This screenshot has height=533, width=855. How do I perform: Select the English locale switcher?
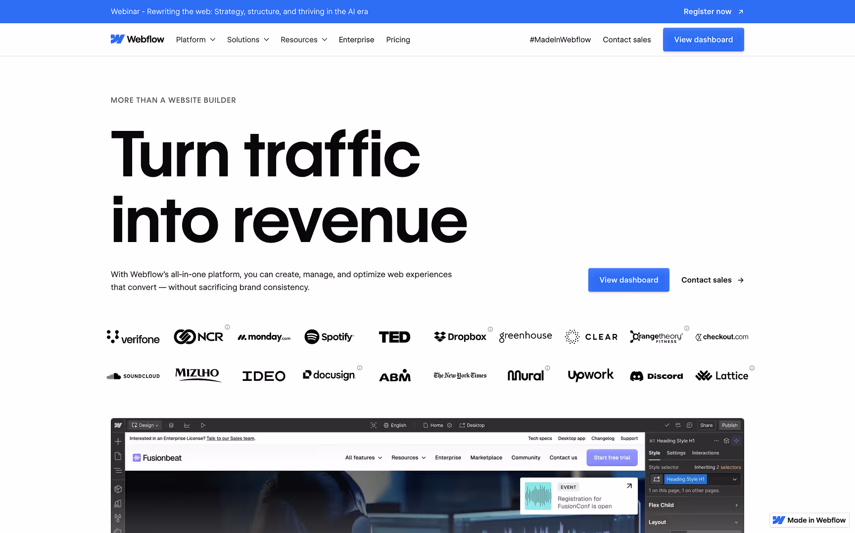pyautogui.click(x=395, y=425)
